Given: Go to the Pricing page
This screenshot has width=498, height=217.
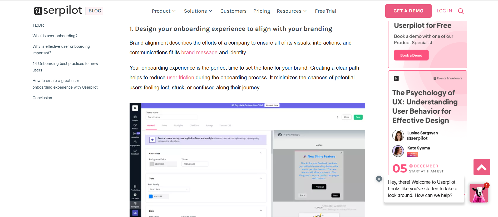Looking at the screenshot, I should click(x=262, y=11).
